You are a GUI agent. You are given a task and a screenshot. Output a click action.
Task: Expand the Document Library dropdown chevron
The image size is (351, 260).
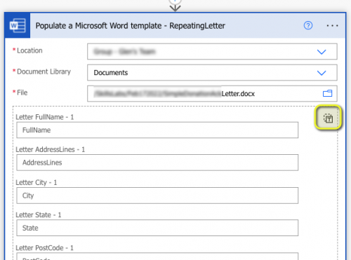[322, 73]
